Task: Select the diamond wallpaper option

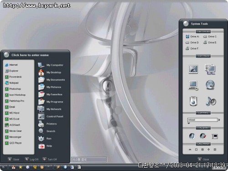Action: point(208,150)
